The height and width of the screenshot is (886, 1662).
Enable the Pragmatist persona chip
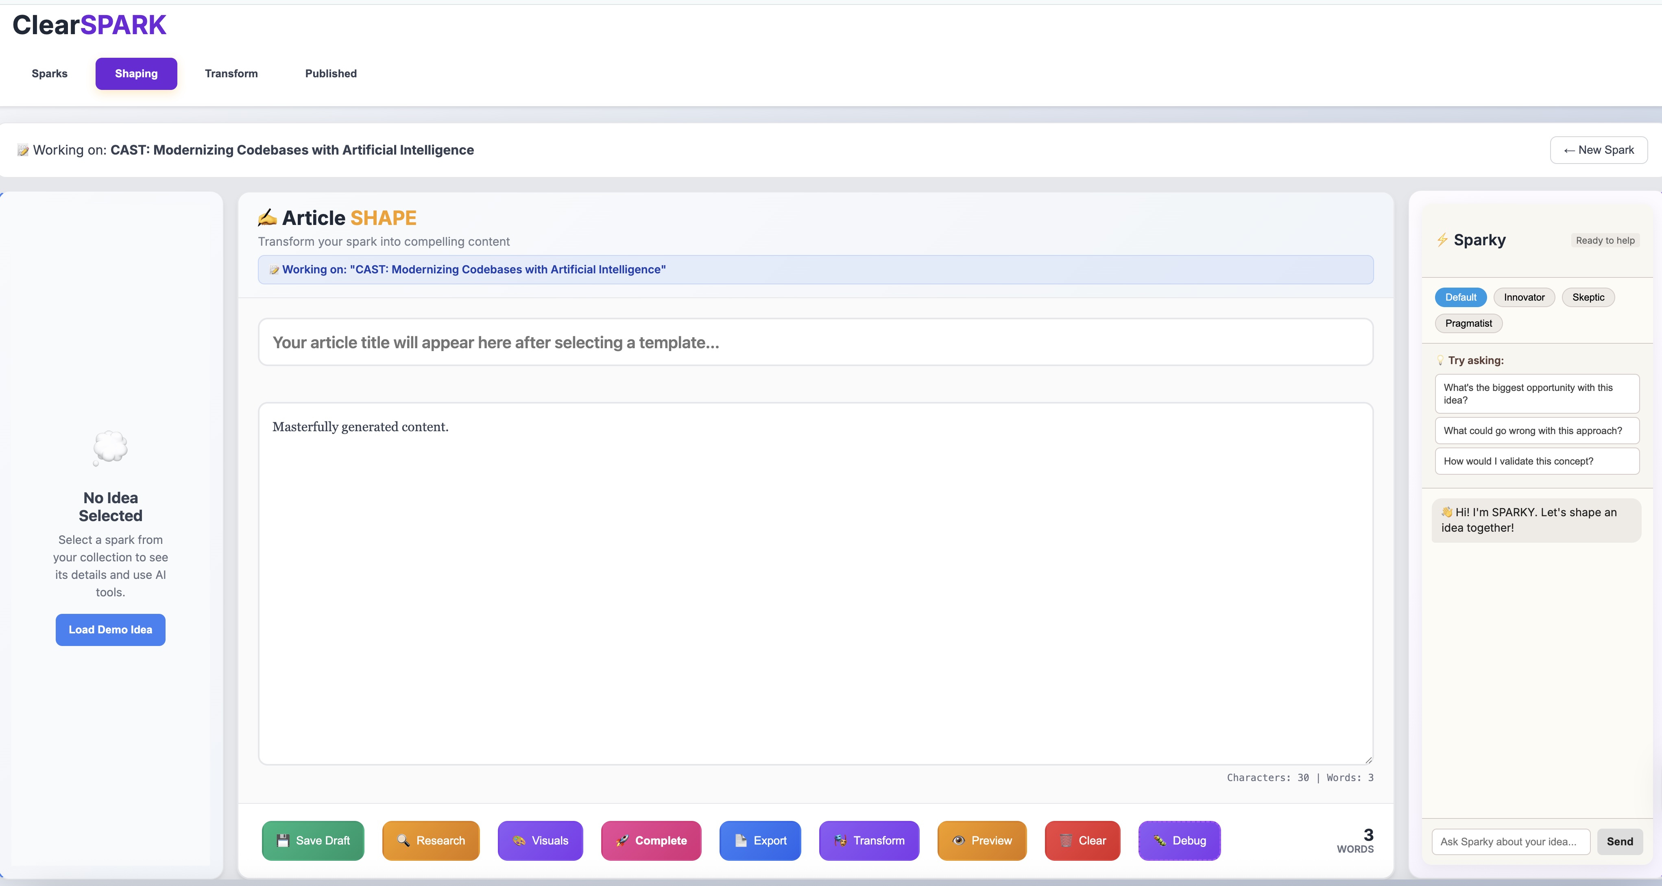click(x=1468, y=323)
